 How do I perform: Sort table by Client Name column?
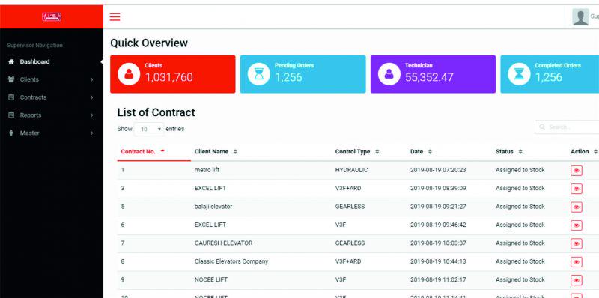click(x=216, y=152)
